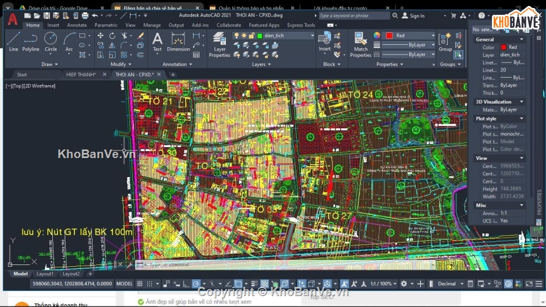Open the Hatch tool in Draw panel
Viewport: 546px width, 307px height.
83,55
